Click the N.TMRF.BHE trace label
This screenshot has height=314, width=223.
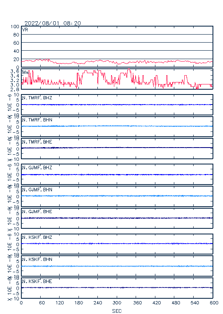tap(37, 142)
